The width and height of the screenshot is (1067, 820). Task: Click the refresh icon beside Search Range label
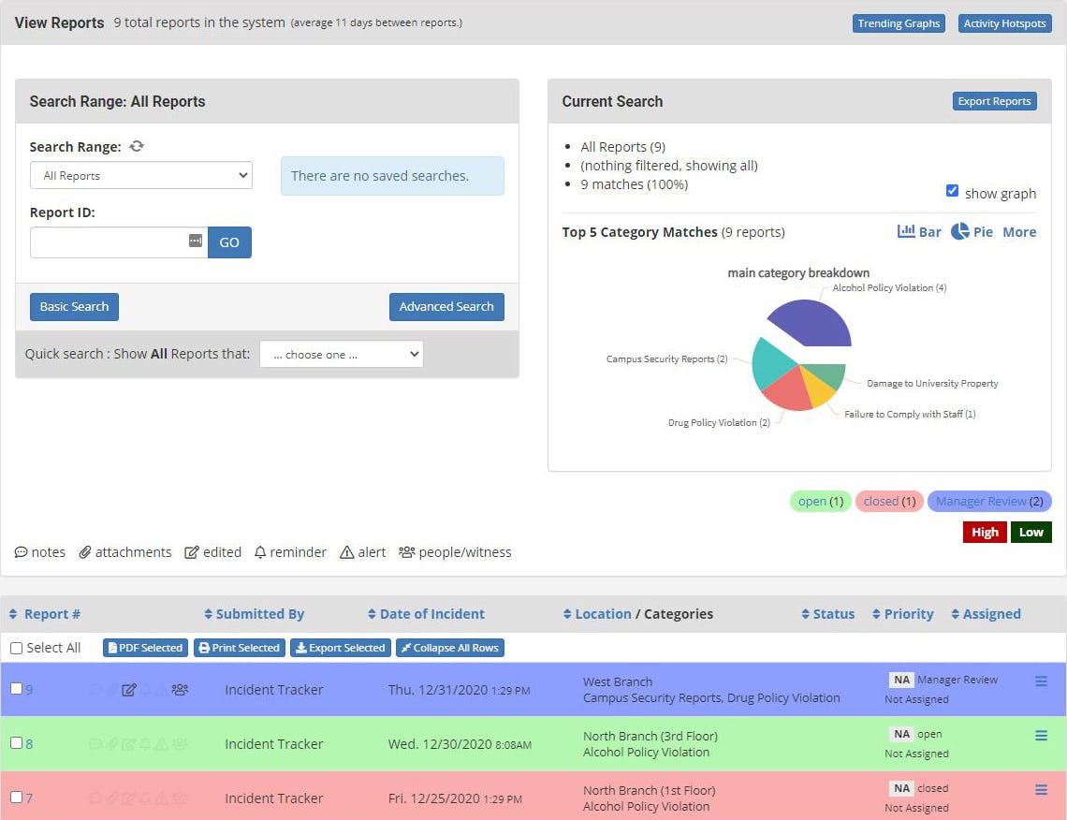(137, 146)
